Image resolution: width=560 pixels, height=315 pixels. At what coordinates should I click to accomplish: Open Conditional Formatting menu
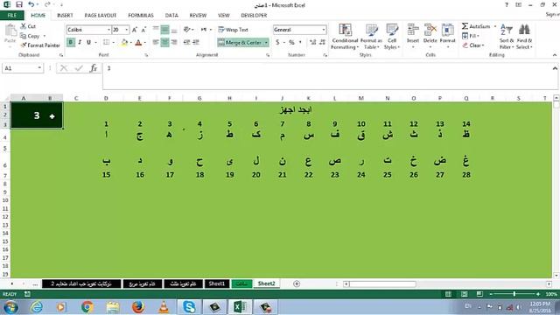pos(345,37)
